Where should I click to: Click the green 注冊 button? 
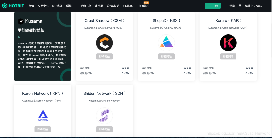213,6
